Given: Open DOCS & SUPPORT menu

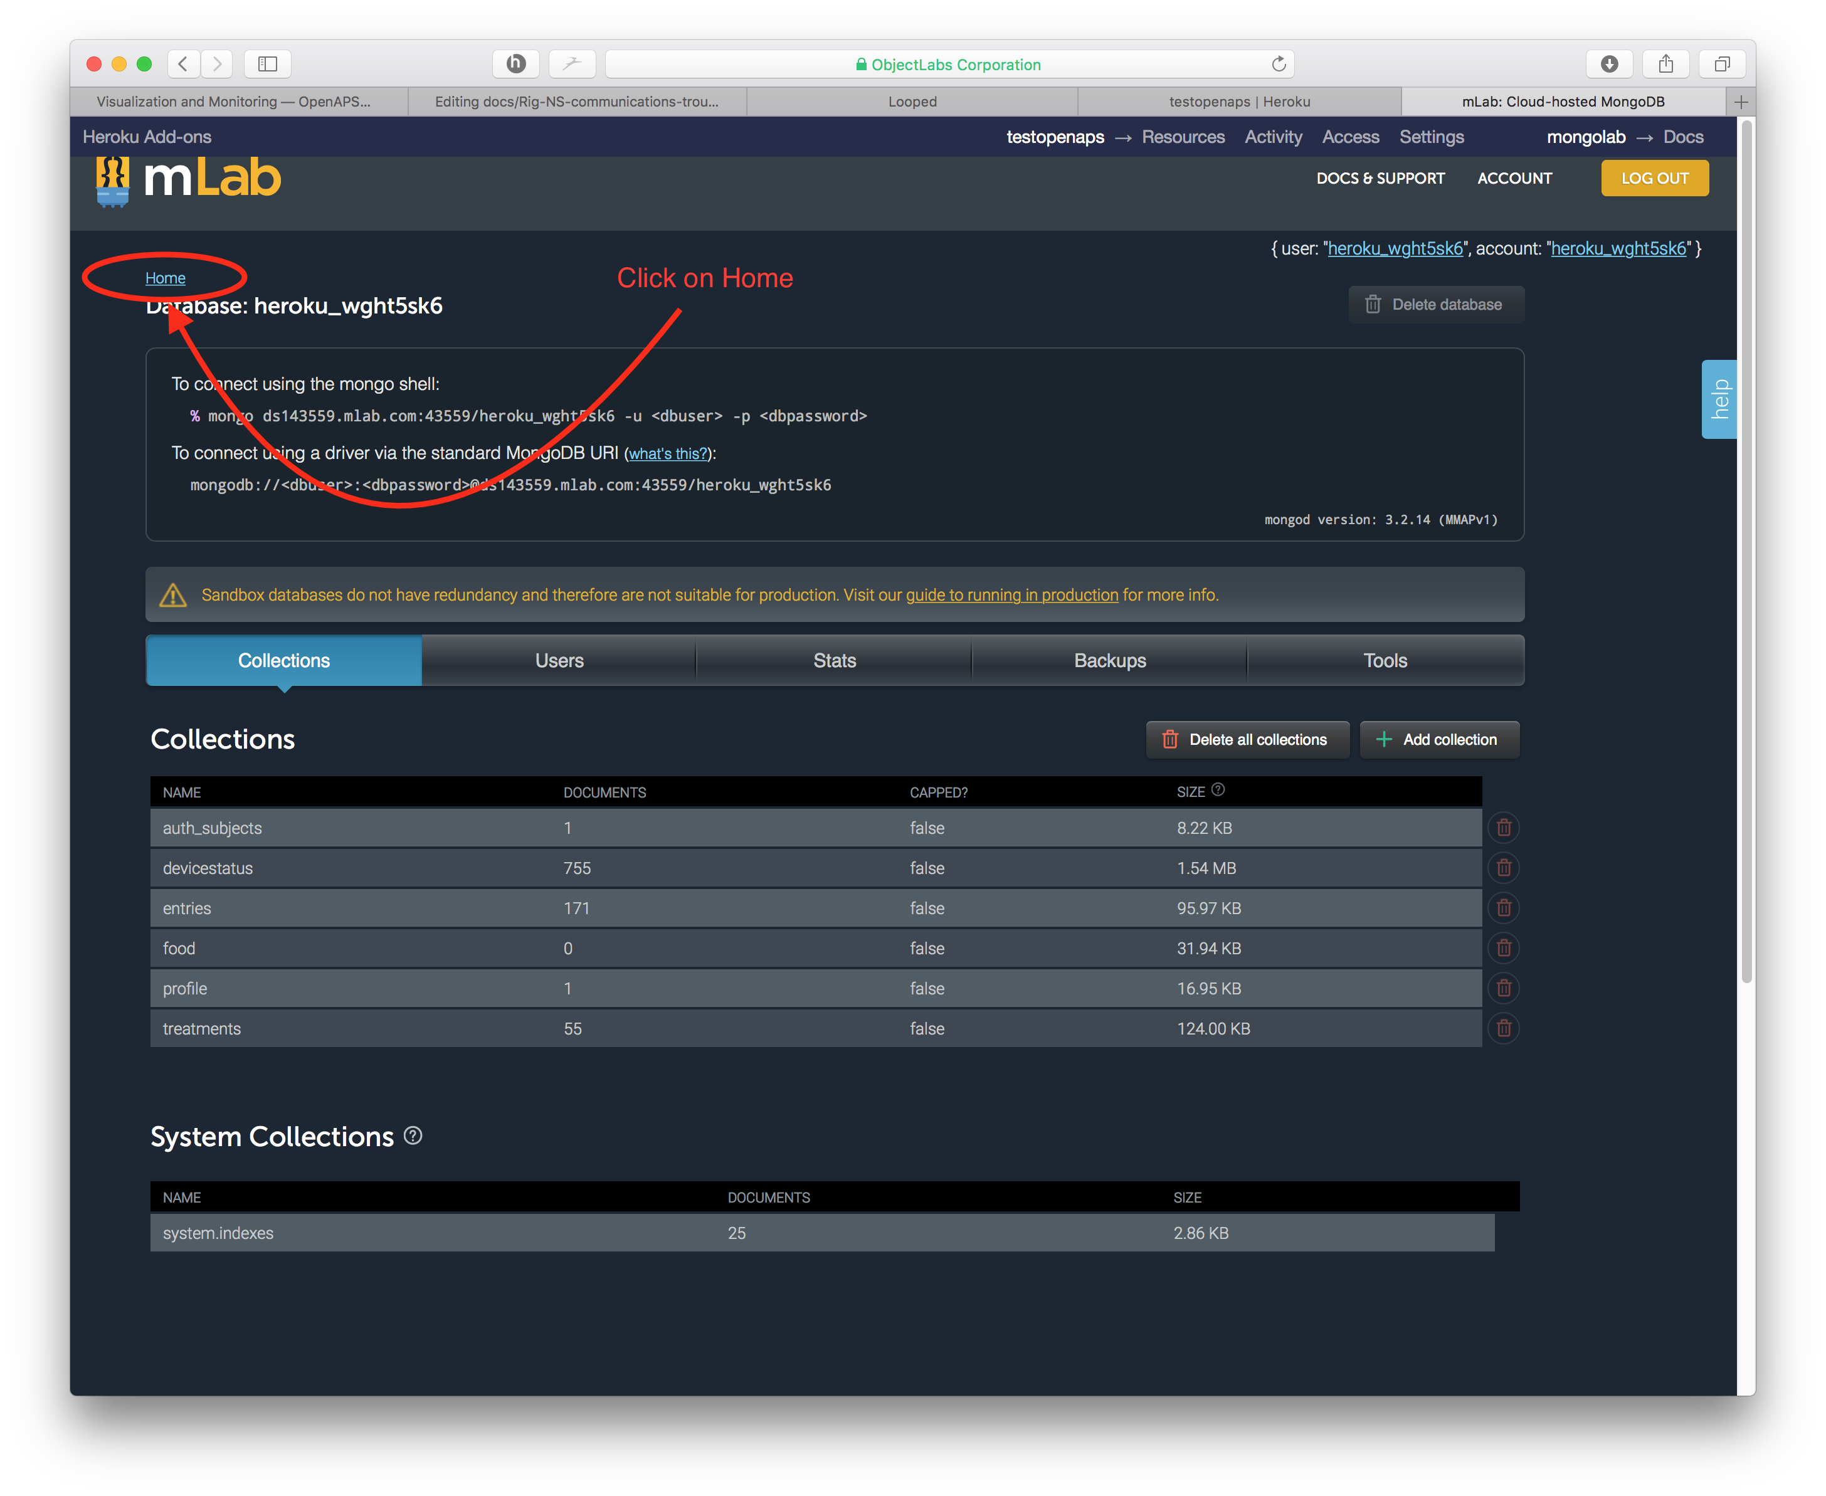Looking at the screenshot, I should click(1380, 179).
